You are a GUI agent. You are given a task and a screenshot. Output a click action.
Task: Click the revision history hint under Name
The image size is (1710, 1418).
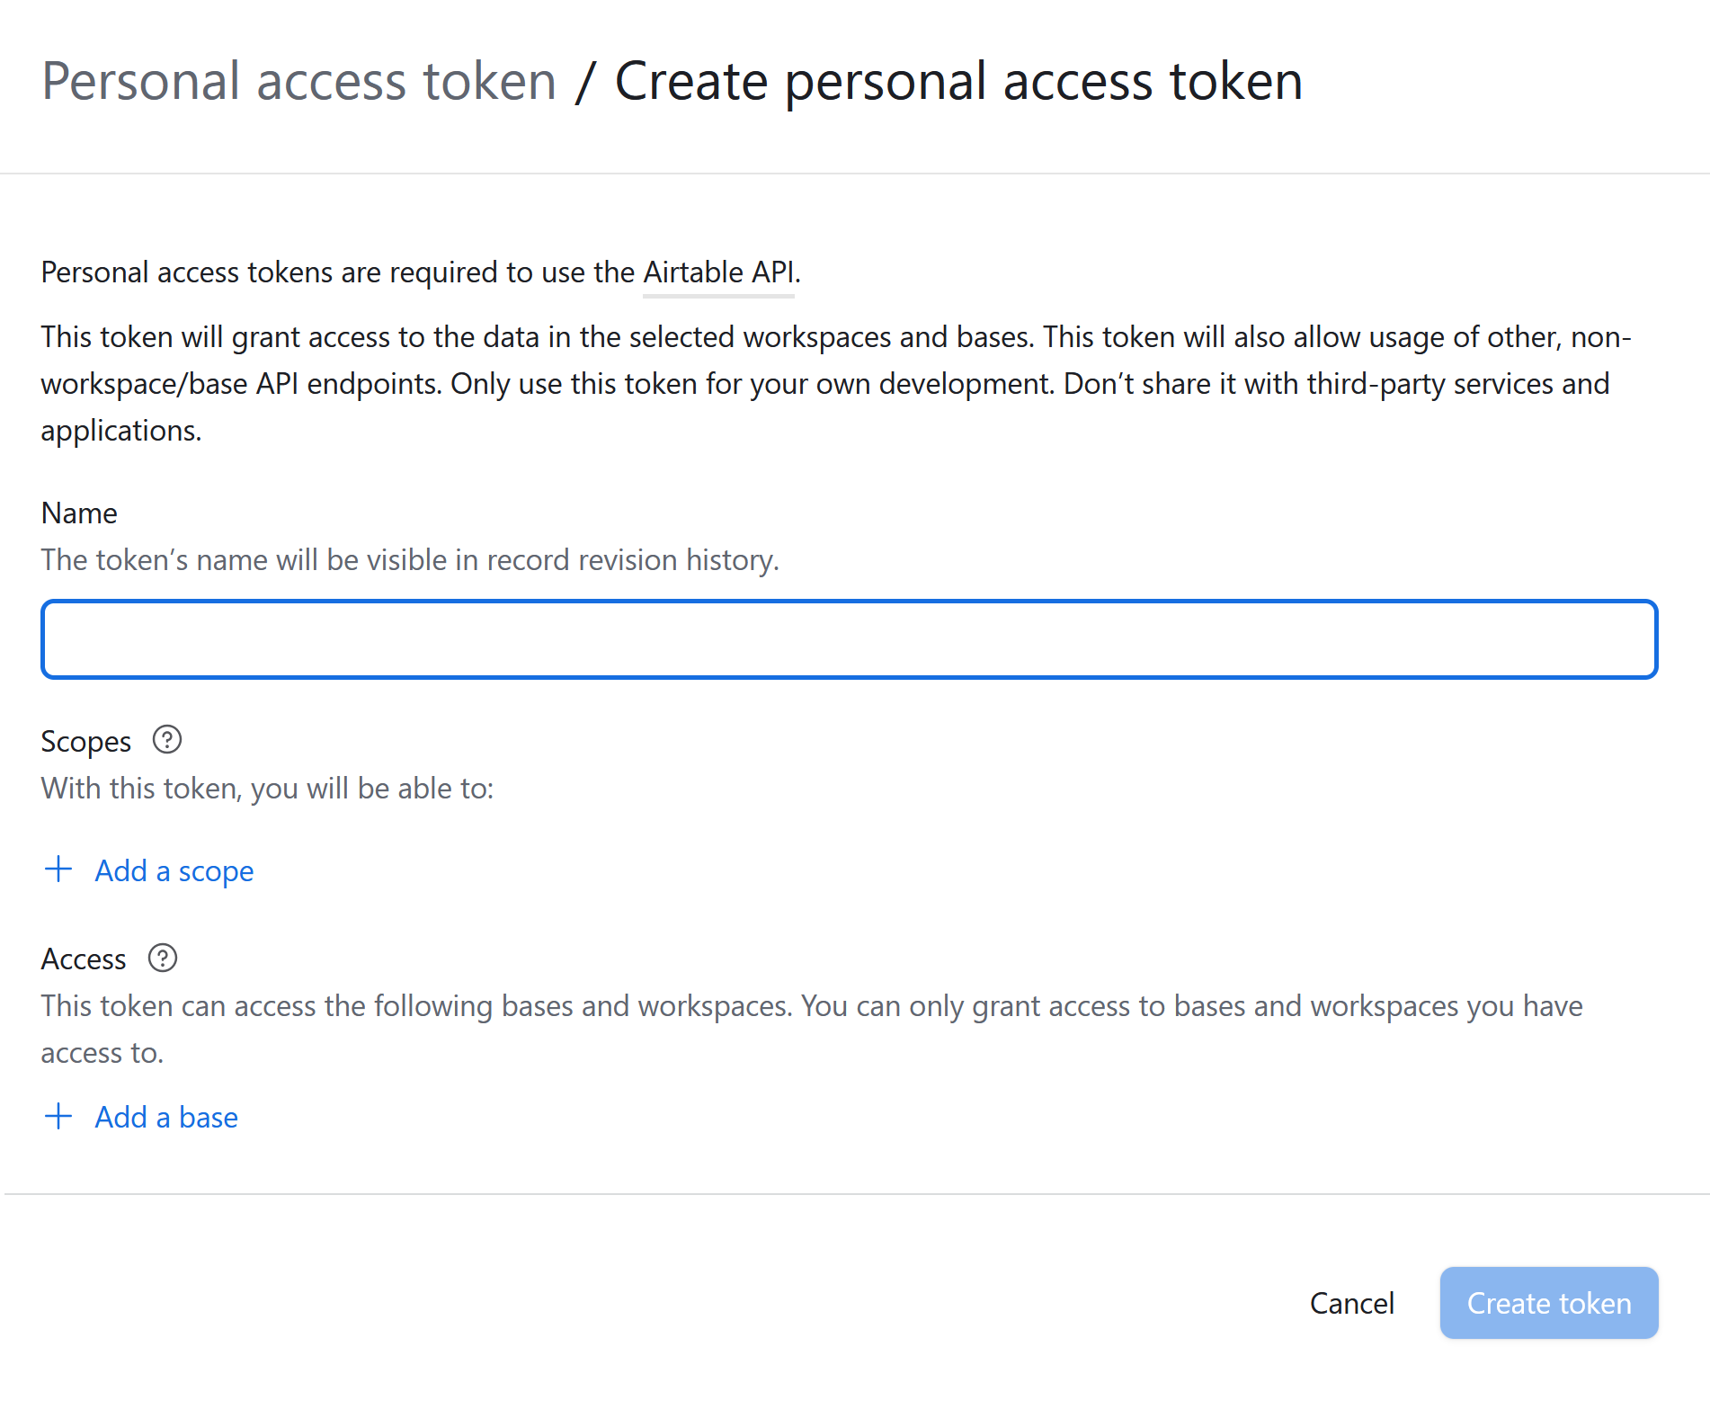410,560
